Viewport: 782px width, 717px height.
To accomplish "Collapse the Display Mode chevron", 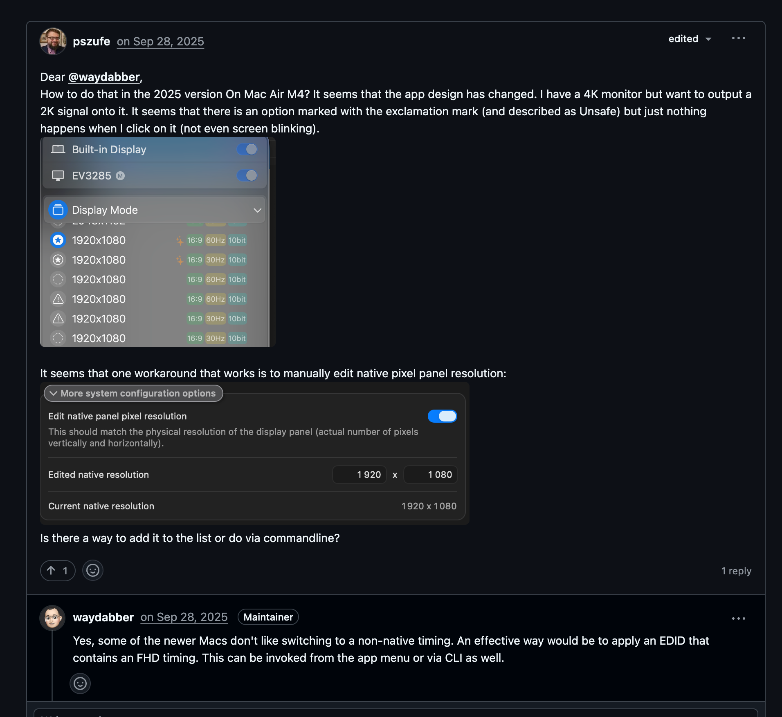I will point(257,210).
